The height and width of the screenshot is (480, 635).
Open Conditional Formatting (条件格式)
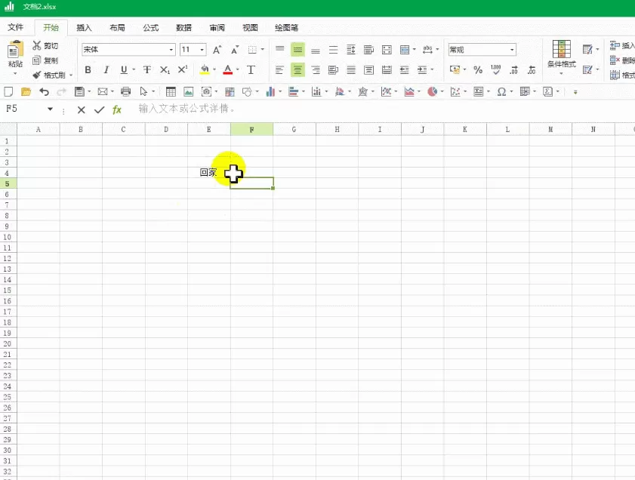tap(561, 57)
